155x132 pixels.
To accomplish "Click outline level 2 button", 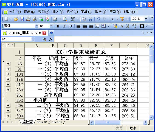I will [8, 45].
